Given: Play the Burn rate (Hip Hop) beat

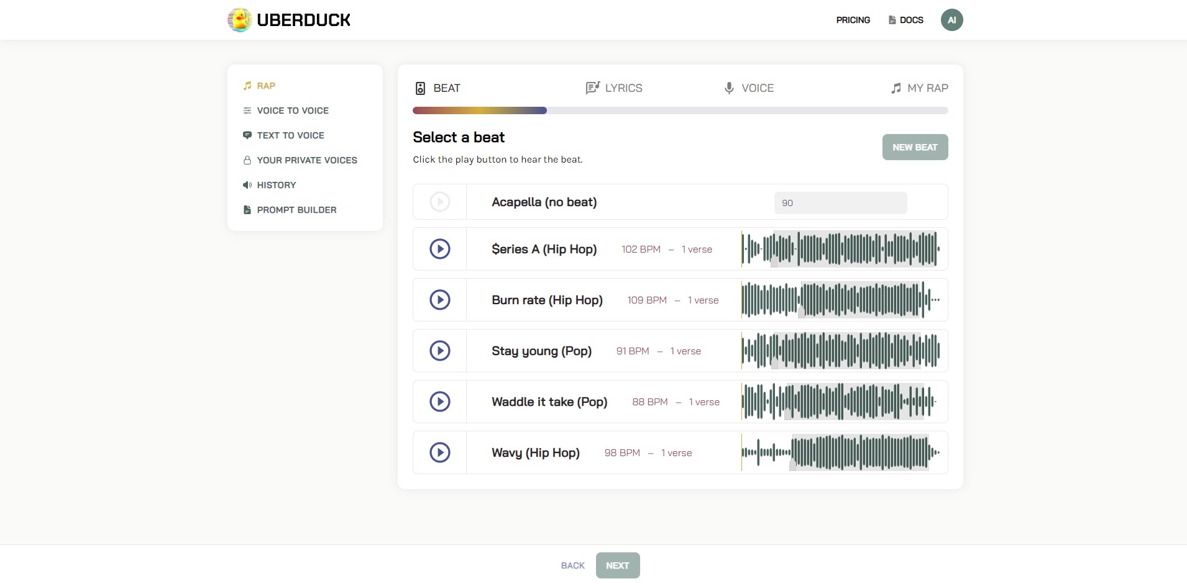Looking at the screenshot, I should (x=440, y=300).
